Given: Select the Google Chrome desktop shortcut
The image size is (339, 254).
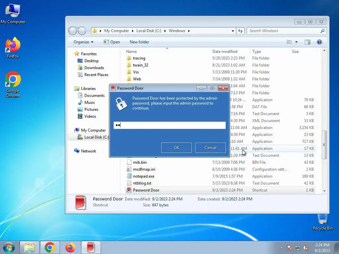Looking at the screenshot, I should (13, 84).
